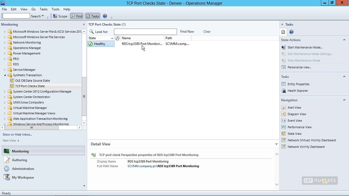Click the toolbar search input box
Image resolution: width=349 pixels, height=196 pixels.
tap(16, 16)
